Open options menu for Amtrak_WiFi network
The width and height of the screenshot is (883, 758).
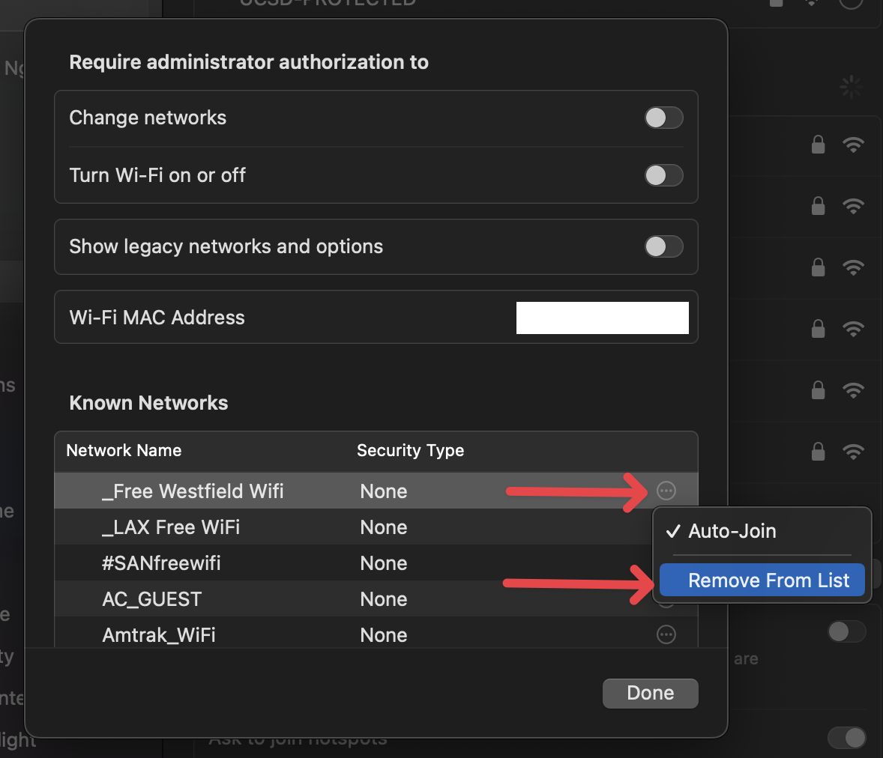tap(666, 634)
